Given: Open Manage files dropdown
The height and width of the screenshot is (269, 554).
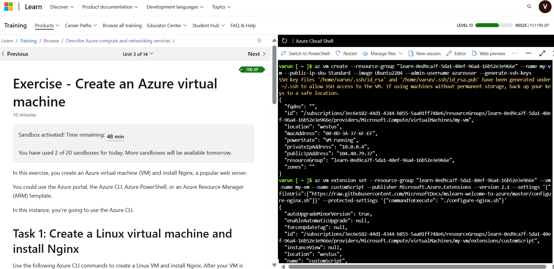Looking at the screenshot, I should coord(383,54).
